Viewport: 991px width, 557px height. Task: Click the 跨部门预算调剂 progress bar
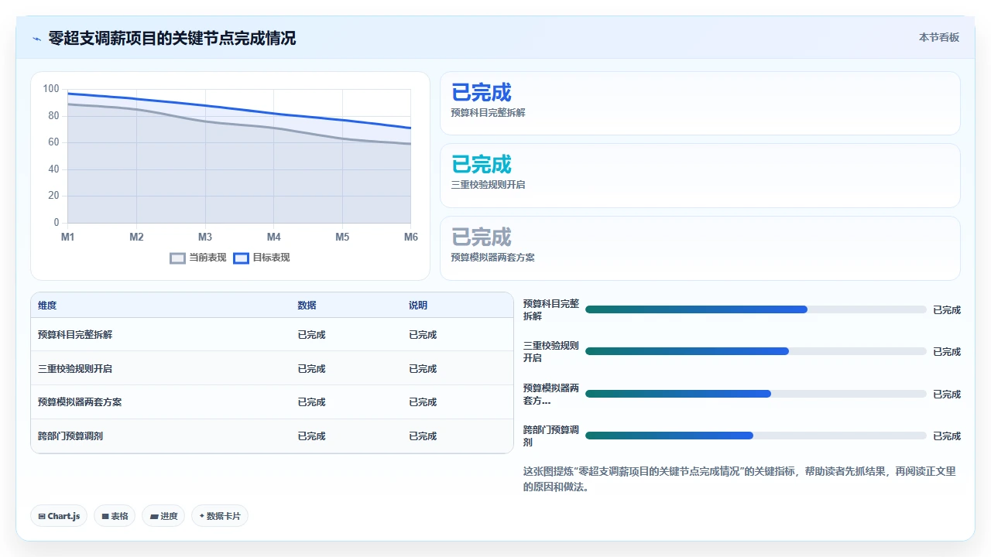click(756, 436)
